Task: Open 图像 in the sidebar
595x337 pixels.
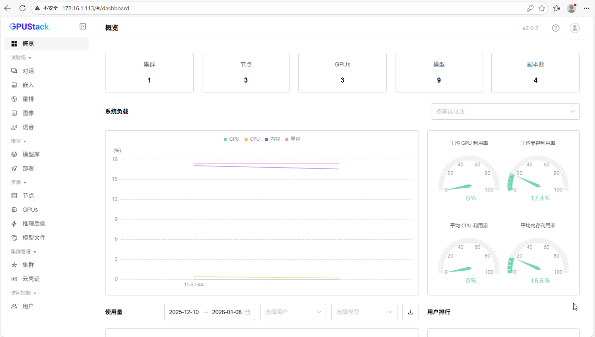Action: (x=47, y=113)
